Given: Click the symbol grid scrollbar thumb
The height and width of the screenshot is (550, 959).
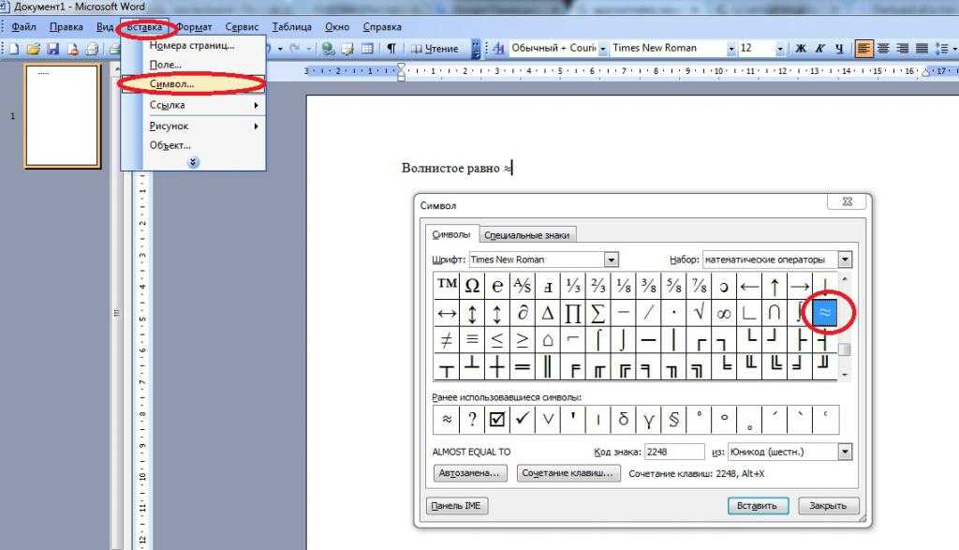Looking at the screenshot, I should tap(845, 349).
